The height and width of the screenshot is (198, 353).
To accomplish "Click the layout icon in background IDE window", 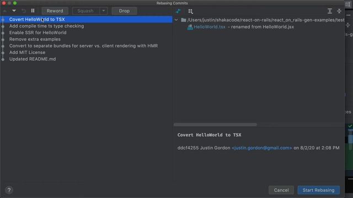I will click(348, 4).
